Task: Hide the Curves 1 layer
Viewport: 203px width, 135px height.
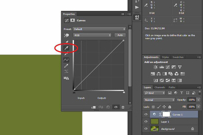Action: click(146, 114)
